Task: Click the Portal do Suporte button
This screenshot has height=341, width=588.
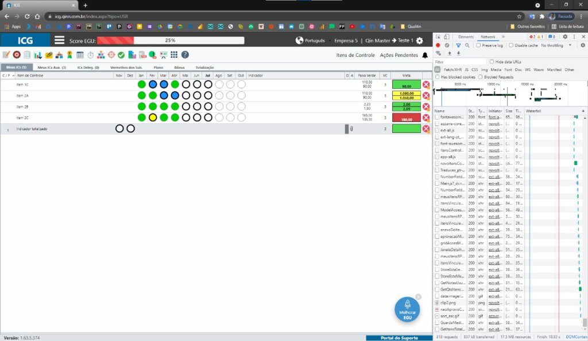Action: coord(399,338)
